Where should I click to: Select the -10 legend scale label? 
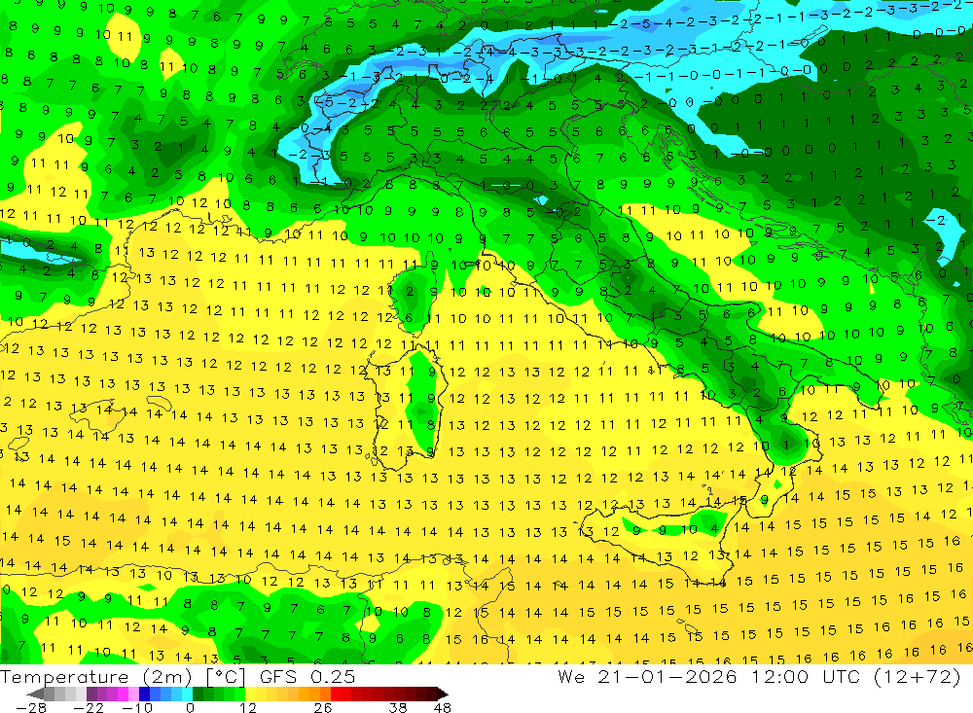pos(136,707)
